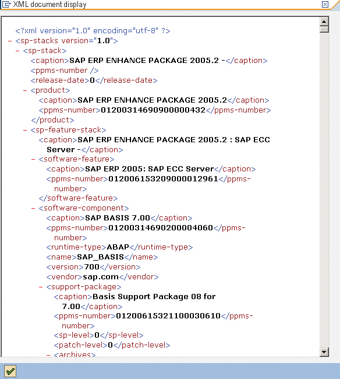340x379 pixels.
Task: Close the XML document display dialog
Action: (x=325, y=4)
